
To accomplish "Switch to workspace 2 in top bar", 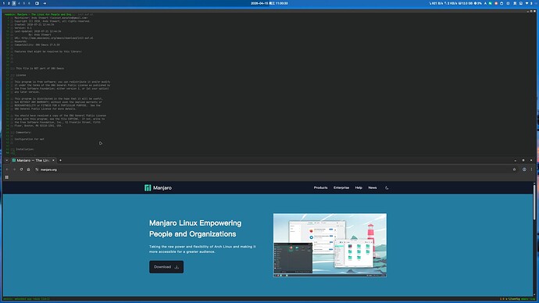I will click(9, 3).
